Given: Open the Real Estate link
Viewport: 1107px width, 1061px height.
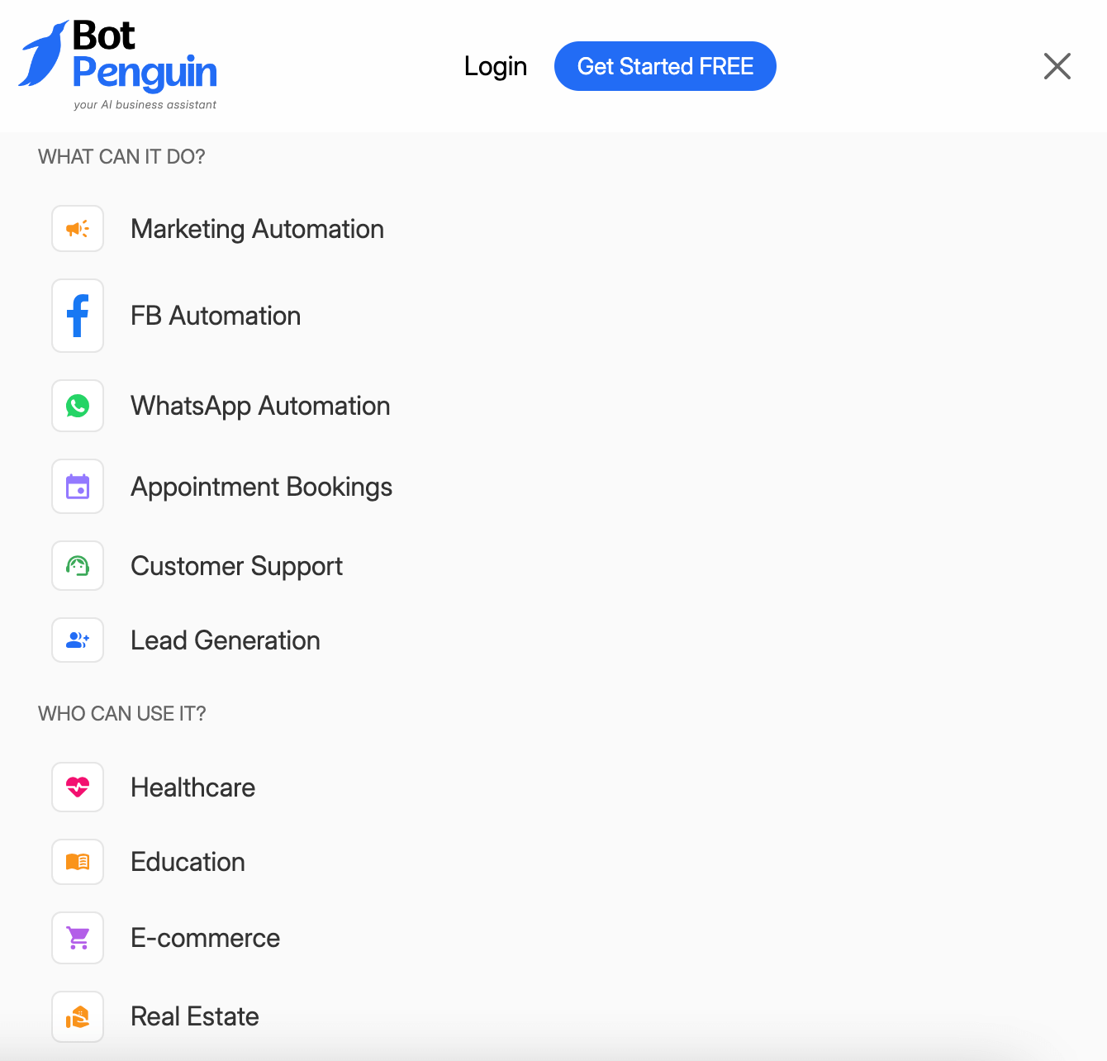Looking at the screenshot, I should [x=195, y=1016].
